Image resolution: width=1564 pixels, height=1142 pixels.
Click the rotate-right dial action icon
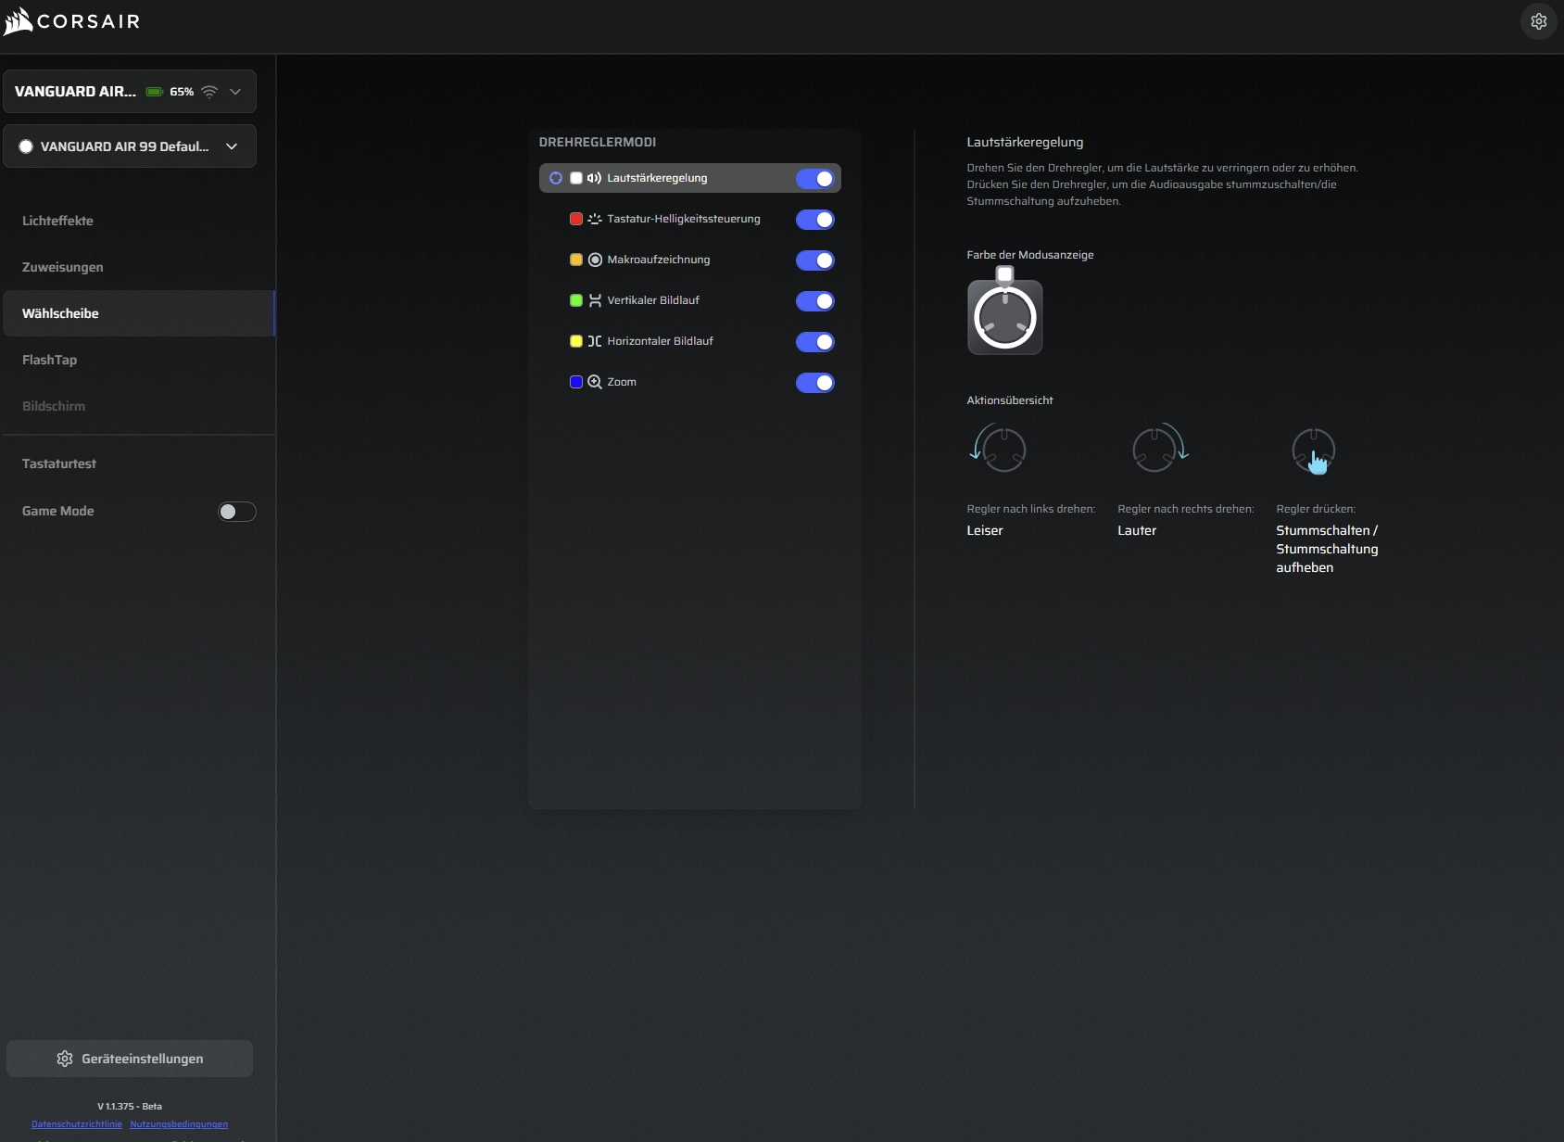(x=1158, y=450)
